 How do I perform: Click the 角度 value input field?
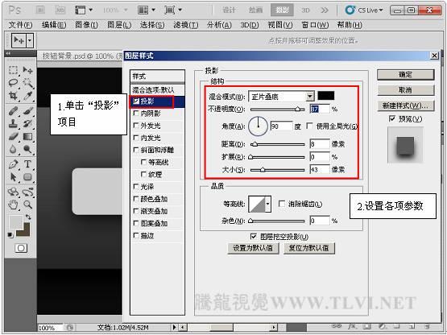tap(281, 126)
